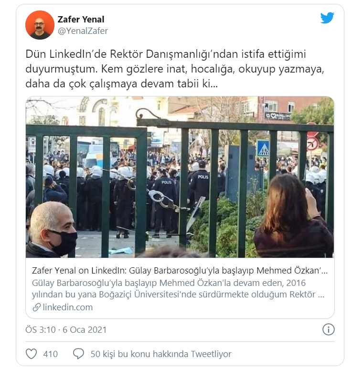This screenshot has width=352, height=369.
Task: Open the ÖS 3:10 · 6 Oca 2021 timestamp
Action: coord(66,329)
